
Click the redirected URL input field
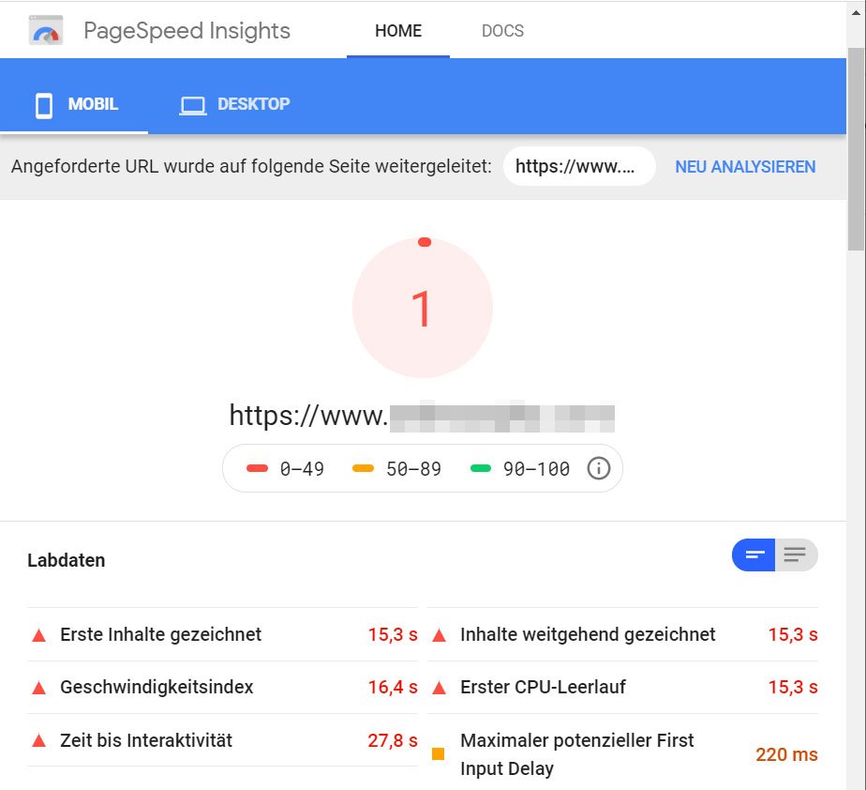pyautogui.click(x=579, y=166)
